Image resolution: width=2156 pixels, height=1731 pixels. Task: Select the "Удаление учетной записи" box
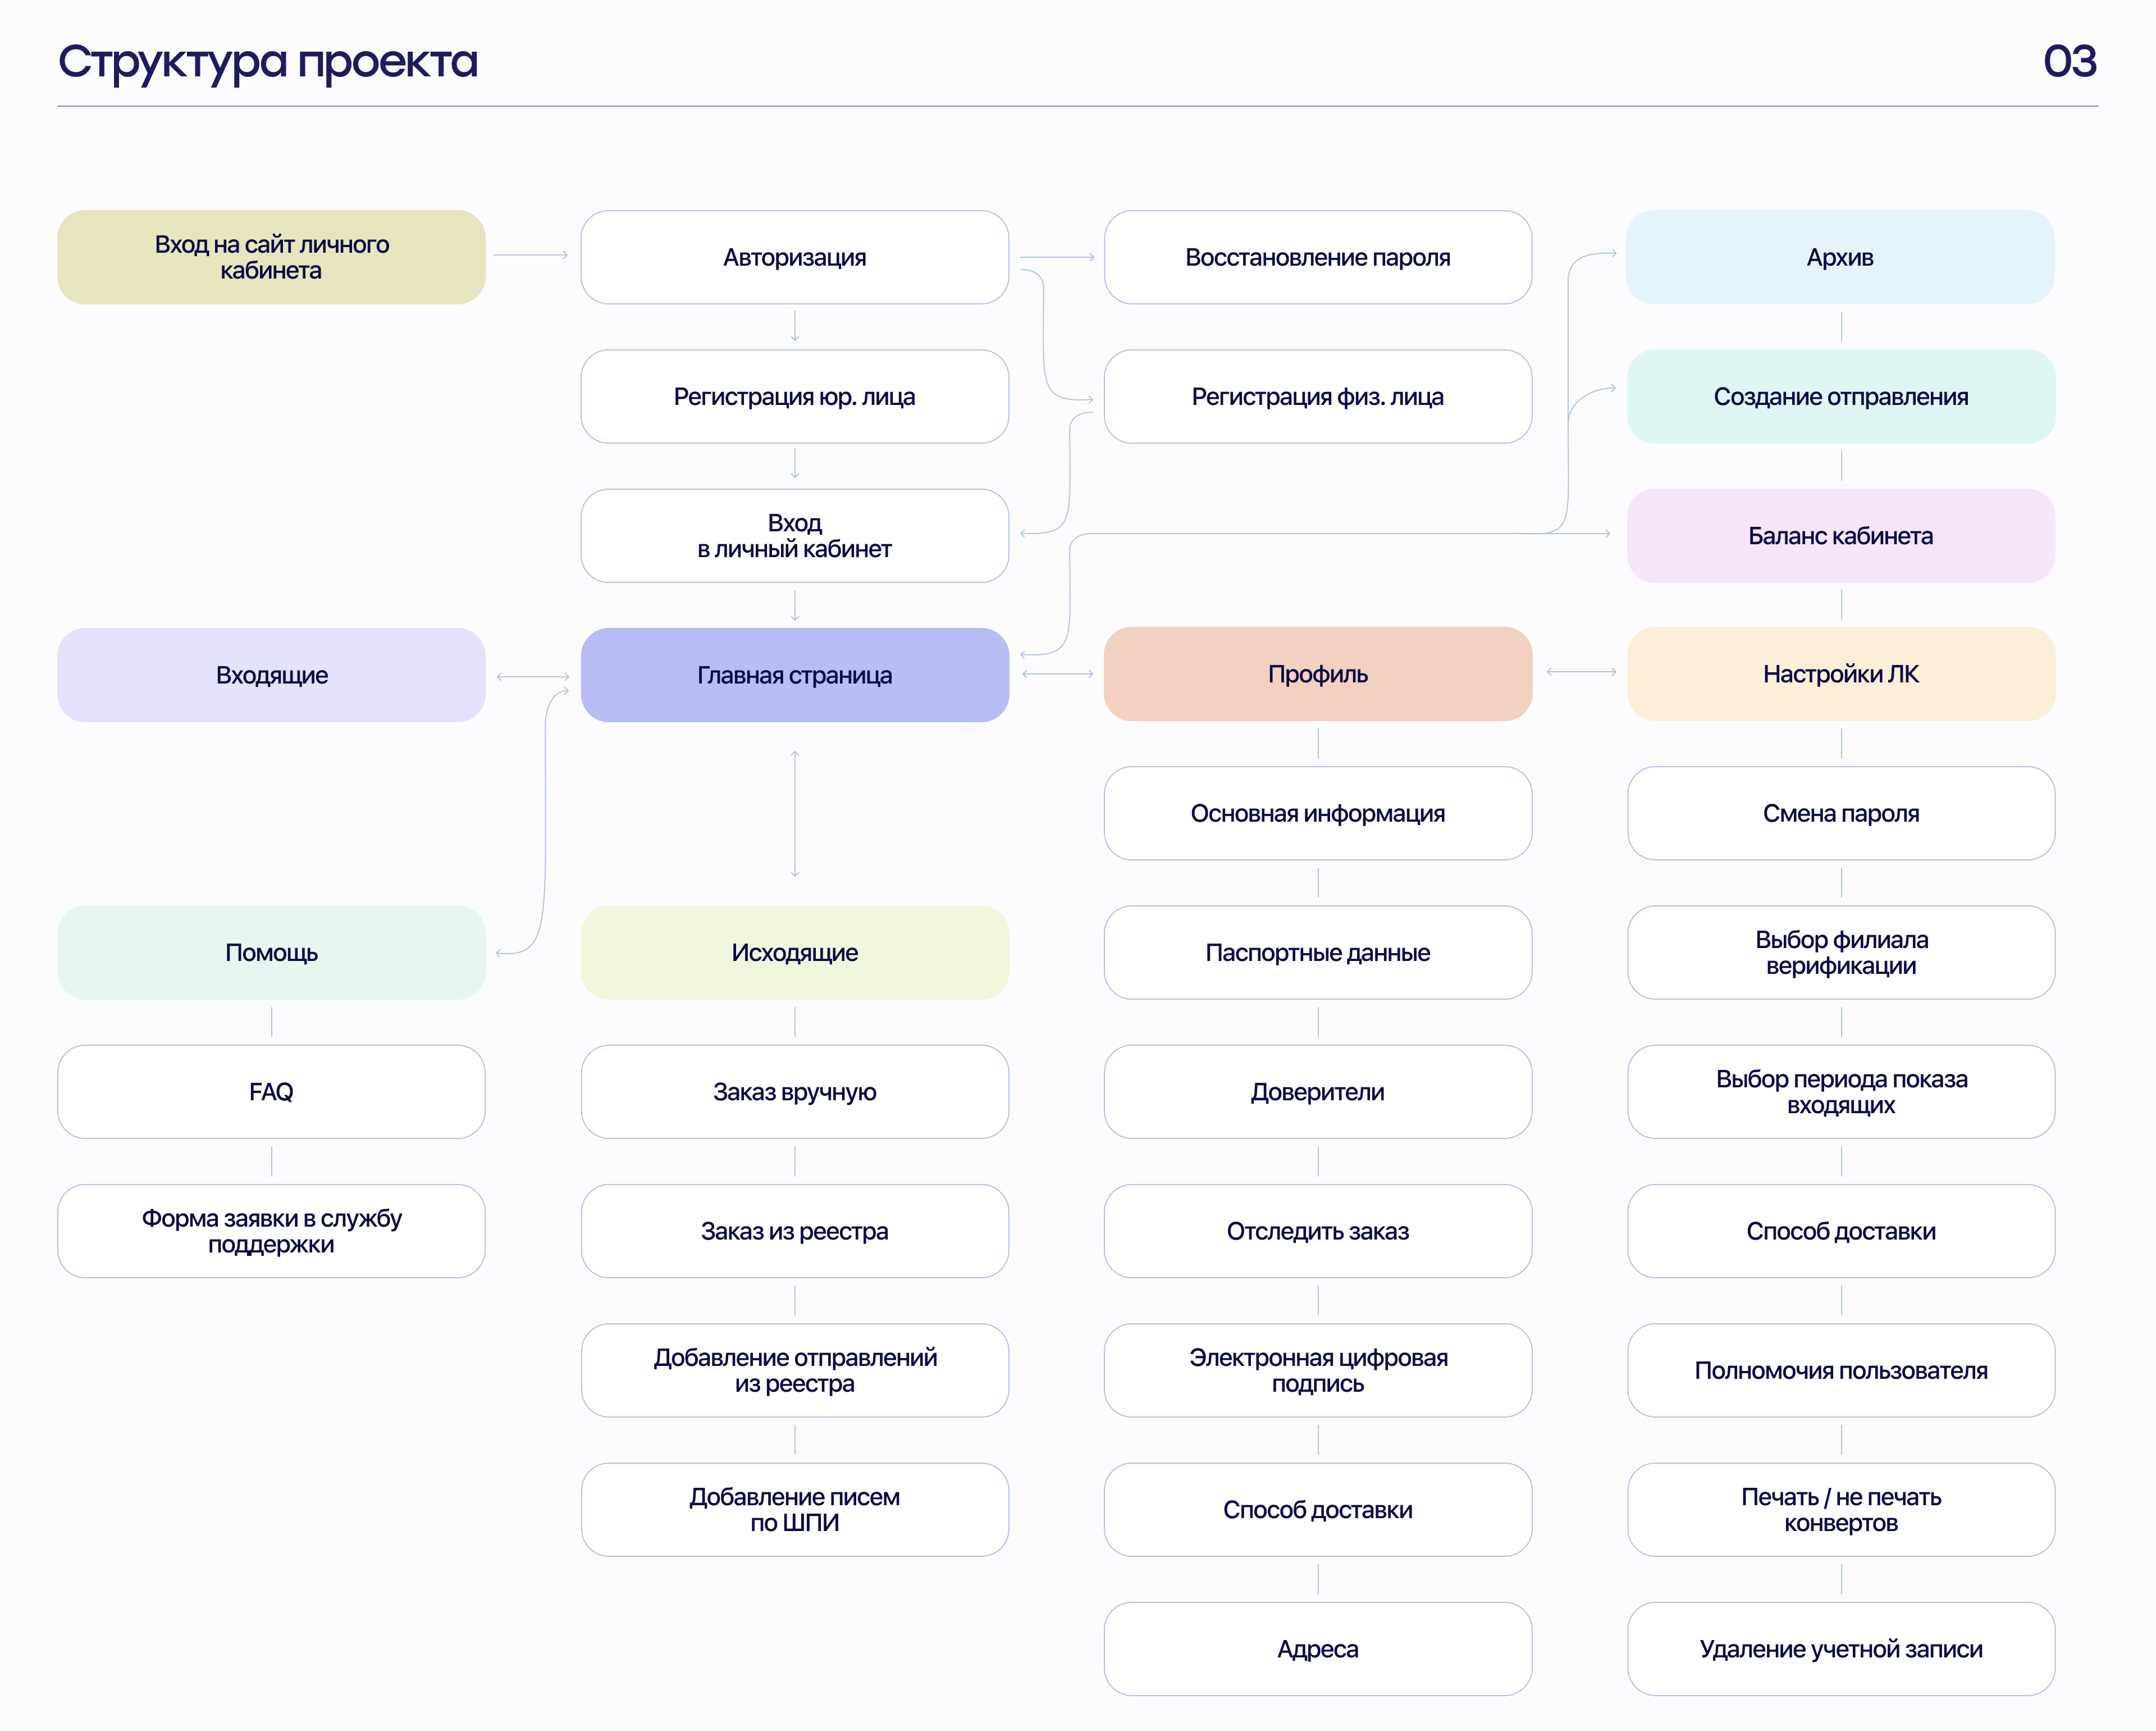coord(1840,1649)
